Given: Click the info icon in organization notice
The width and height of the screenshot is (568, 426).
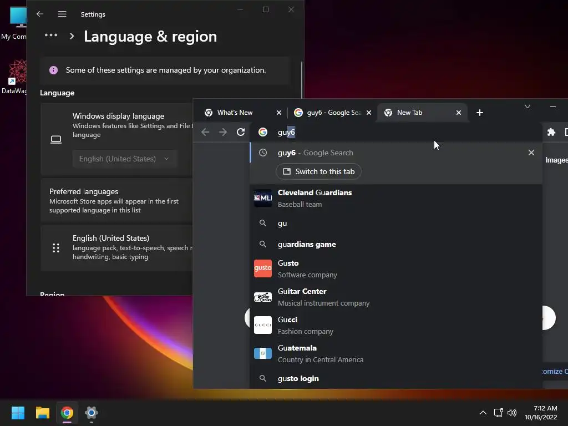Looking at the screenshot, I should tap(54, 70).
